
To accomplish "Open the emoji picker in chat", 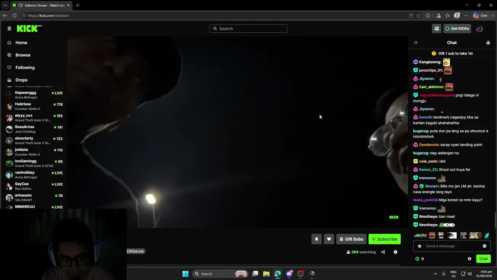I will [x=484, y=246].
